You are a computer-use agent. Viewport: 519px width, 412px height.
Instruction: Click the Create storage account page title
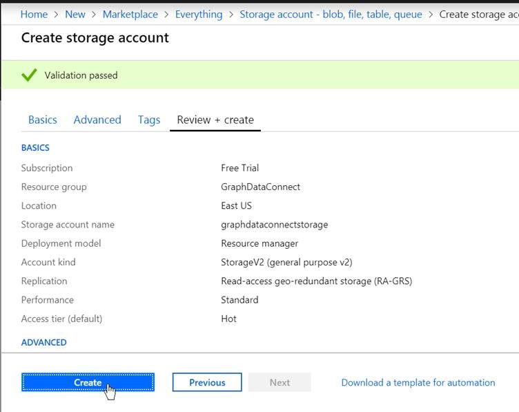pyautogui.click(x=95, y=38)
